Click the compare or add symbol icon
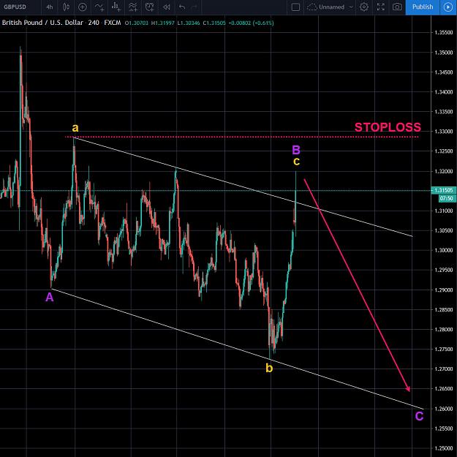Viewport: 457px width, 457px height. click(83, 7)
